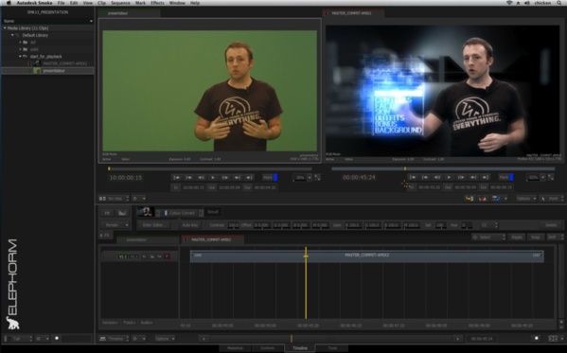Open the Clip menu
This screenshot has height=353, width=567.
click(x=101, y=3)
